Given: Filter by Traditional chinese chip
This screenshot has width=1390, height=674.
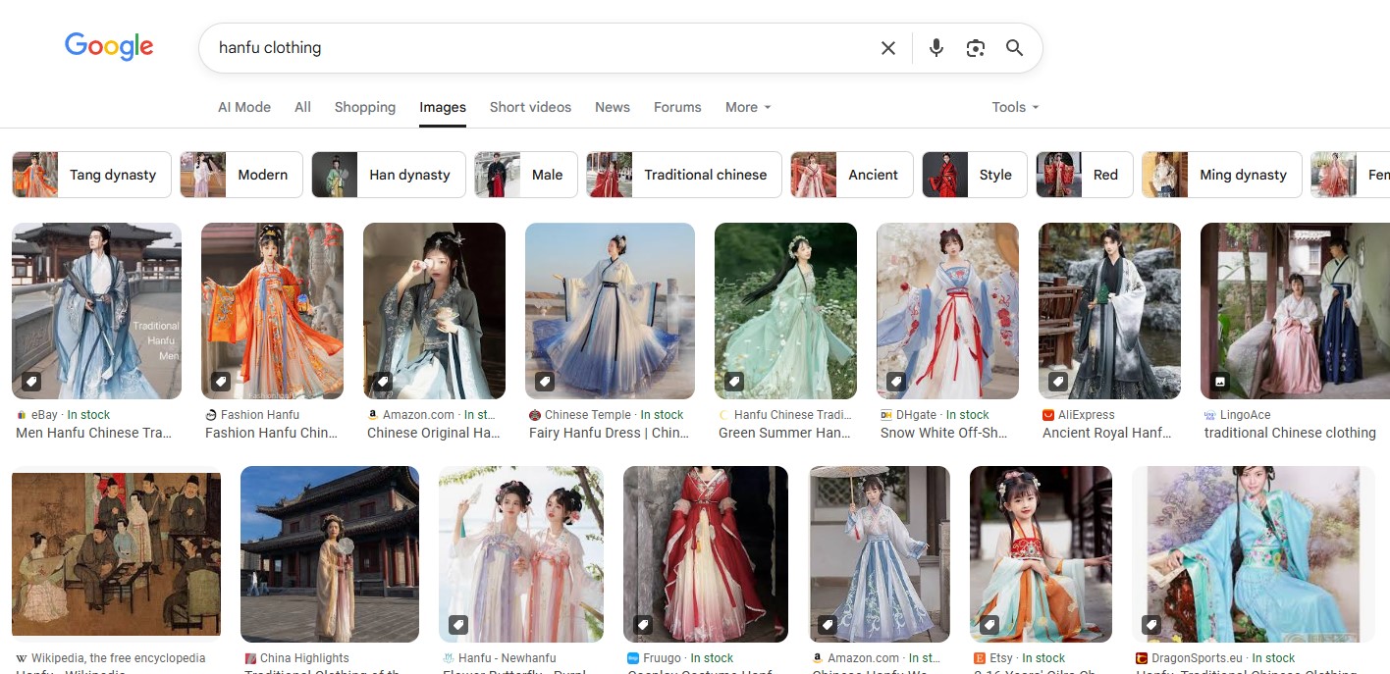Looking at the screenshot, I should coord(684,175).
